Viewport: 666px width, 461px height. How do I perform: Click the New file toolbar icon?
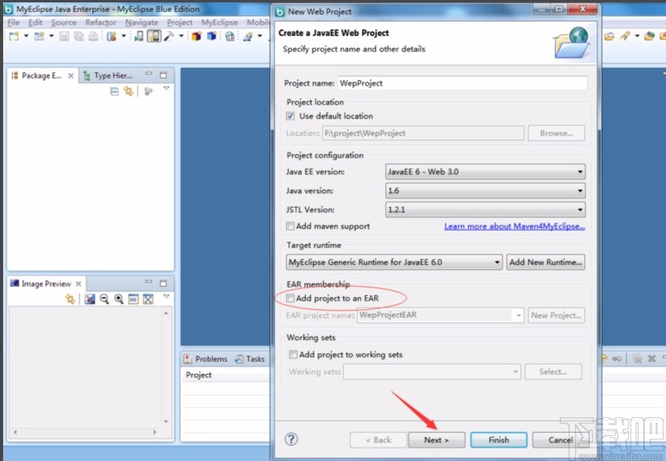14,36
